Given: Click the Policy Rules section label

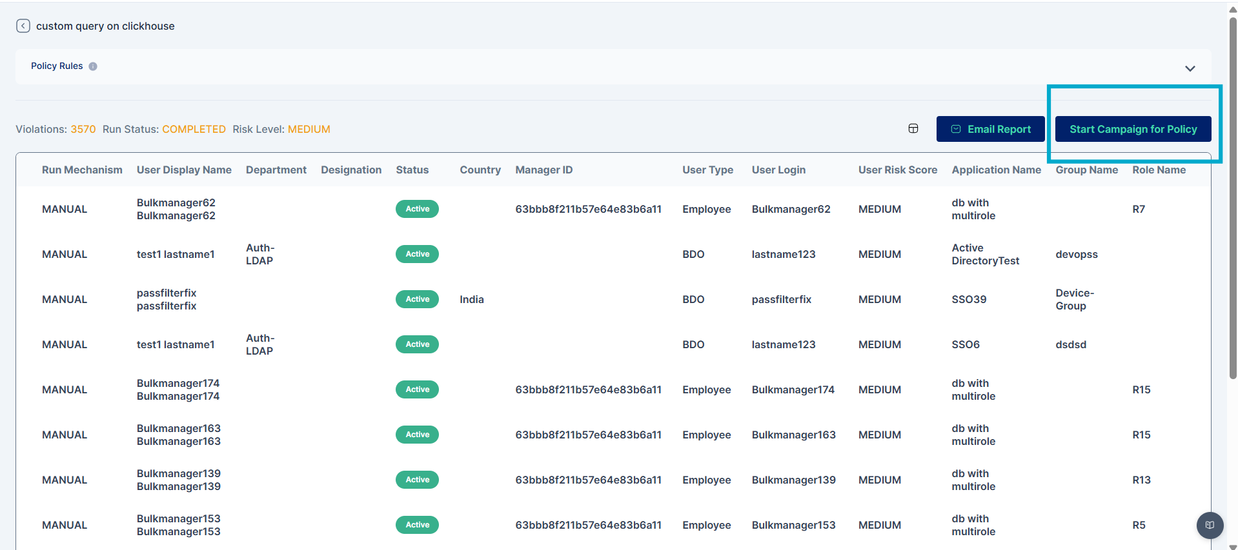Looking at the screenshot, I should tap(57, 66).
